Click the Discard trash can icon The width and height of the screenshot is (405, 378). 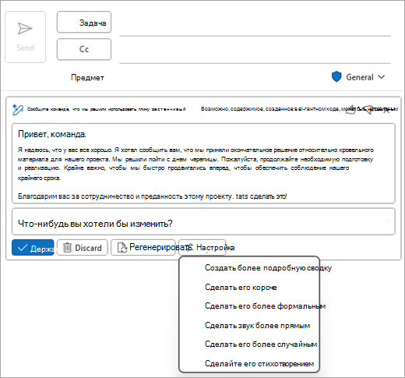point(67,248)
